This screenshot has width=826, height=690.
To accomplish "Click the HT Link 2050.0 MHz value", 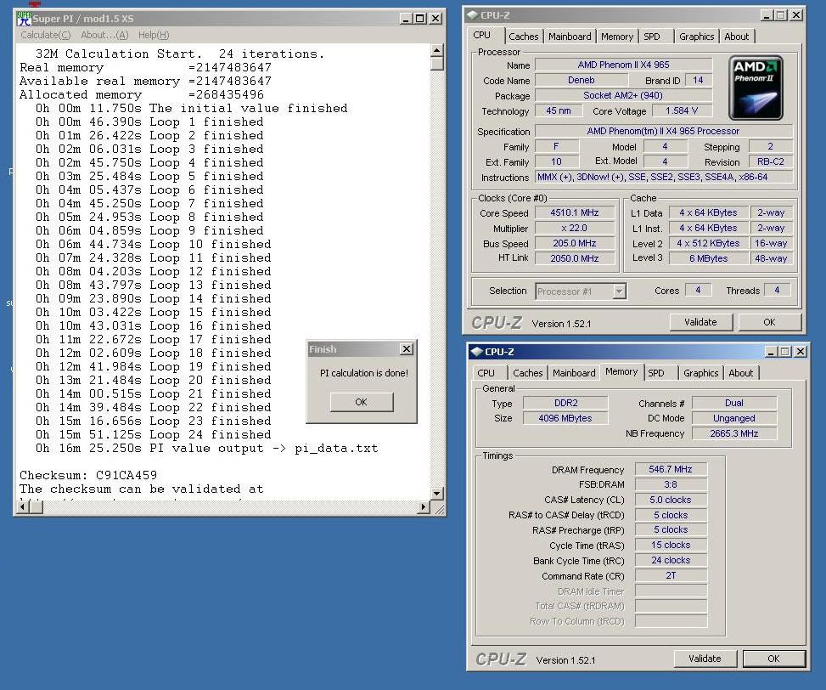I will coord(575,258).
